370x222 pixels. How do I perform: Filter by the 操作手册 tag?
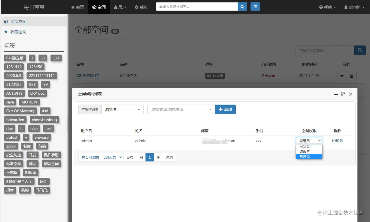coord(51,155)
